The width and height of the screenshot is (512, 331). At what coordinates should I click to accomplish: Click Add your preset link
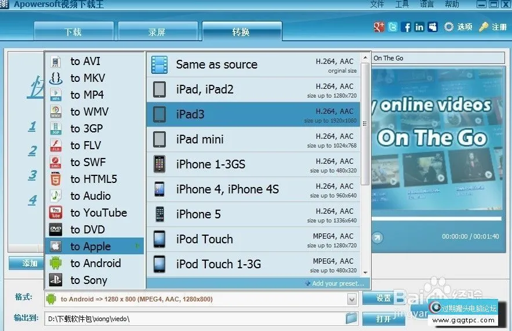tap(335, 283)
